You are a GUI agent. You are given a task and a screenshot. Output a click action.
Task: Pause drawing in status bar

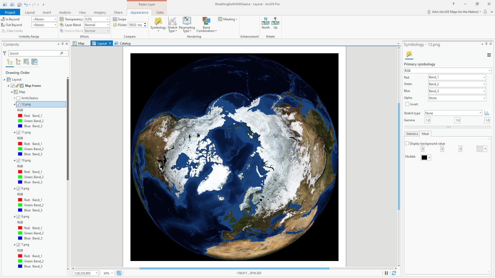pos(386,273)
